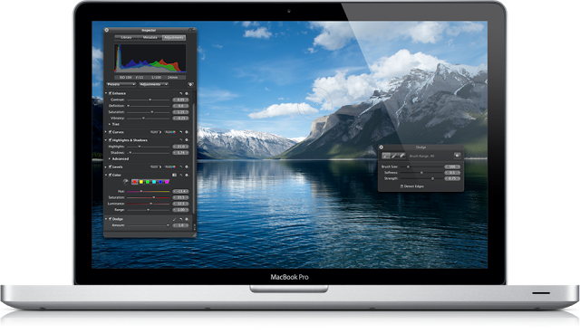
Task: Click the Hue slider
Action: 149,191
